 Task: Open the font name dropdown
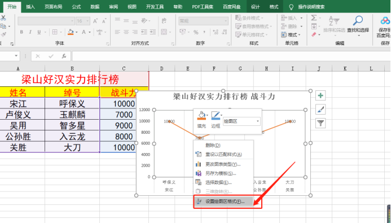tap(72, 21)
